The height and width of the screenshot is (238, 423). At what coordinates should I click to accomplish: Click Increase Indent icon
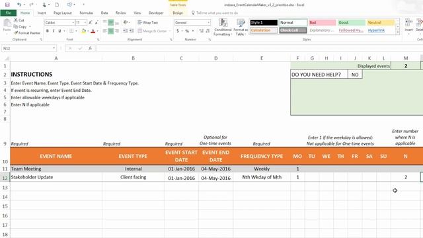pos(132,31)
